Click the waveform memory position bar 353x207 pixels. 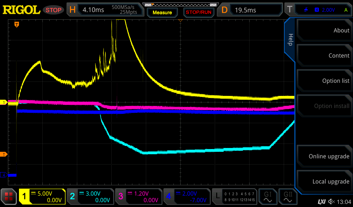(180, 5)
